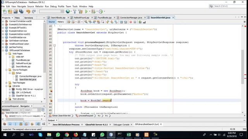Select Debugger Console output tab
248x139 pixels.
[x=121, y=124]
